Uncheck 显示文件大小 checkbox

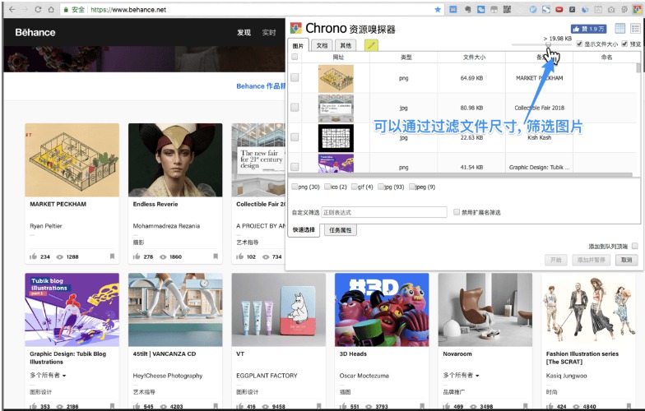[x=579, y=44]
